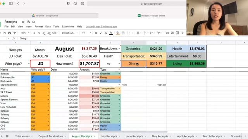Image resolution: width=248 pixels, height=139 pixels.
Task: Insert chart icon
Action: 177,33
